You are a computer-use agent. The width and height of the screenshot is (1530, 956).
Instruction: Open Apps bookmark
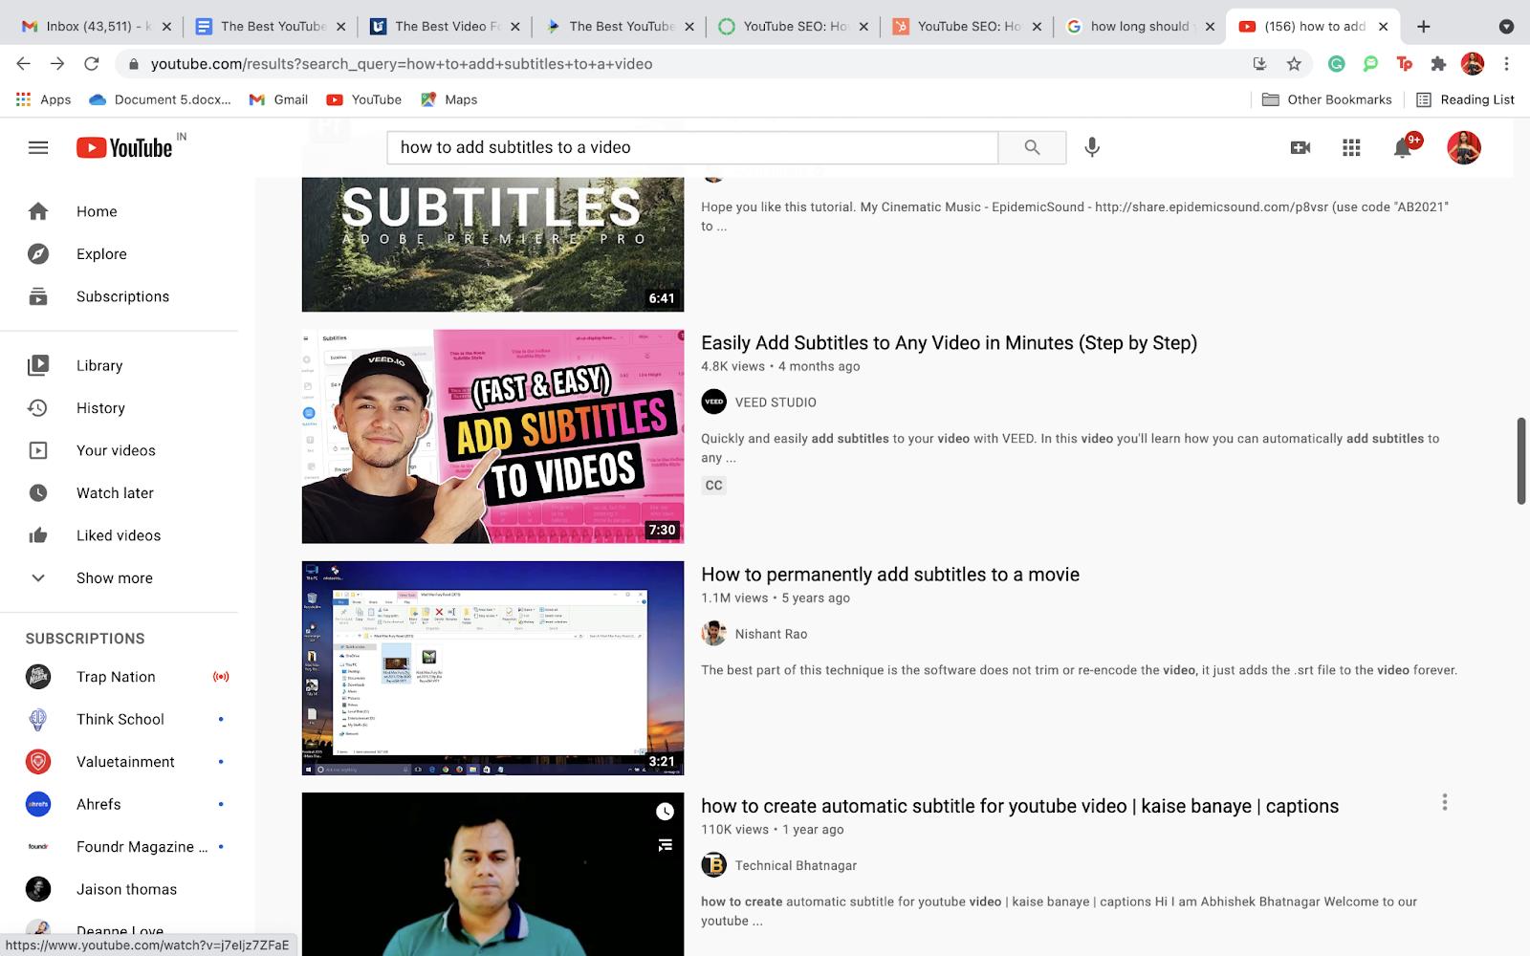pyautogui.click(x=44, y=99)
